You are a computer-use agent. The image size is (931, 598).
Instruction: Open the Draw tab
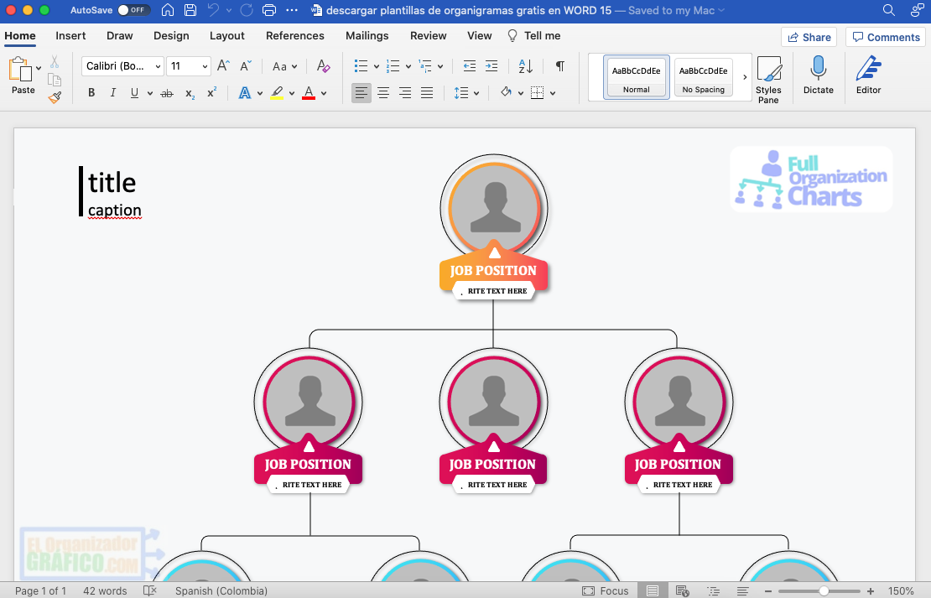pos(119,35)
